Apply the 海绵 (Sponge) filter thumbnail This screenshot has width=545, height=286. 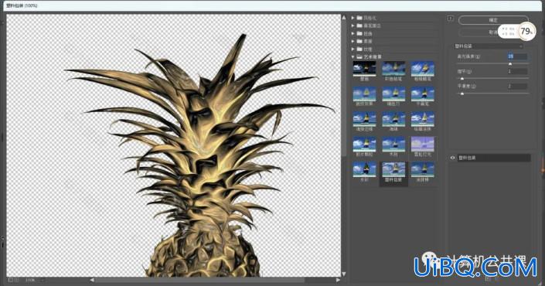pos(393,119)
